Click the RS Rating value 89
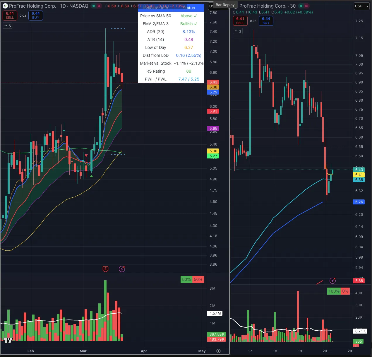The height and width of the screenshot is (357, 372). 189,71
